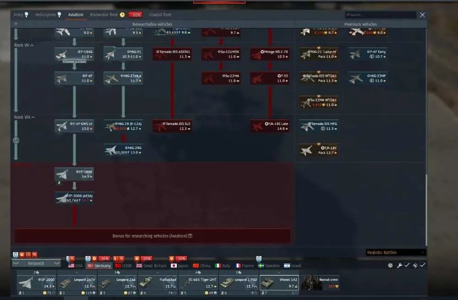Click the Great Britain flag
Screen dimensions: 458x300
(x=139, y=266)
